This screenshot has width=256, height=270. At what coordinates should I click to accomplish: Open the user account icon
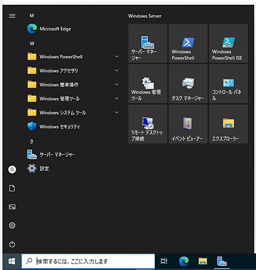[x=12, y=170]
